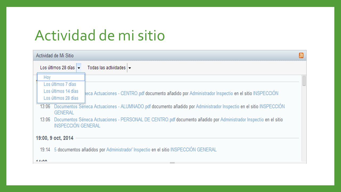Open Administrador Inspectio in the PERSONAL DE CENTRO row
341x192 pixels.
pyautogui.click(x=242, y=119)
